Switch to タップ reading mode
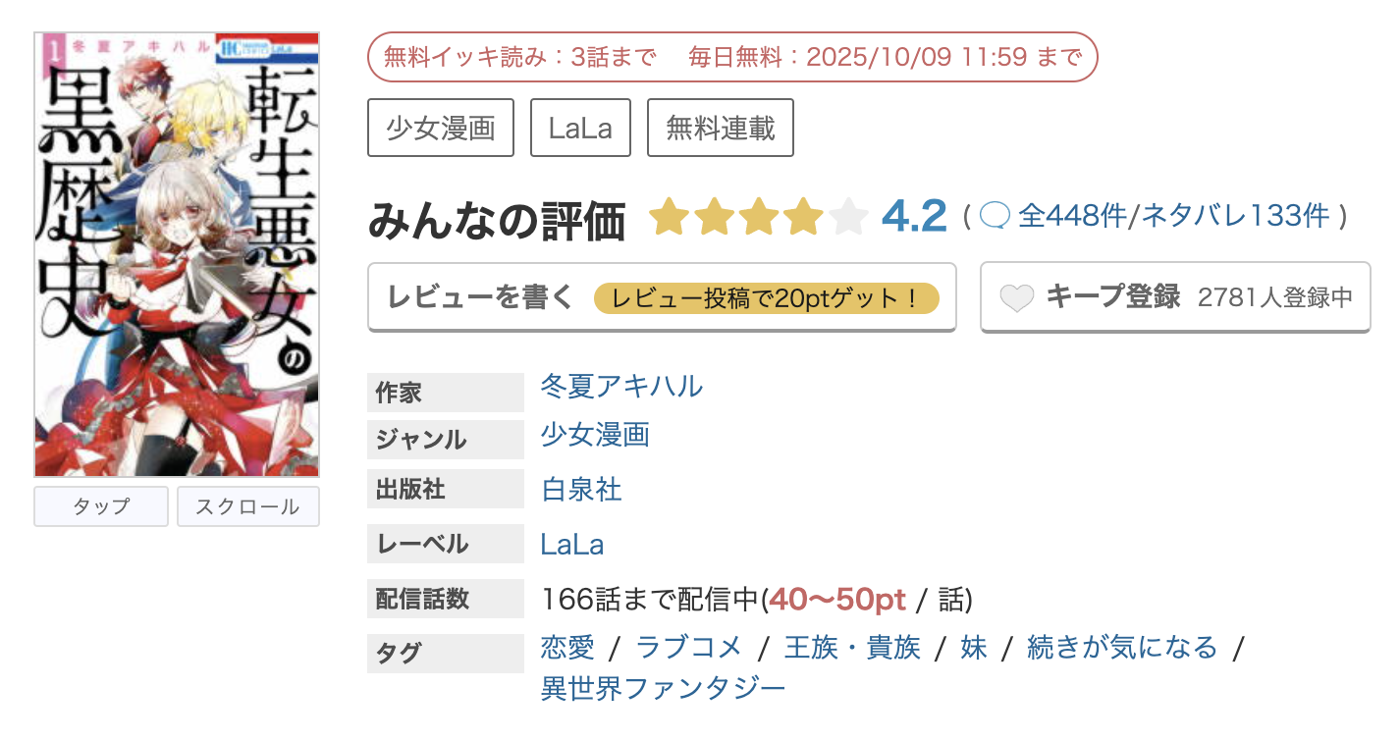Image resolution: width=1400 pixels, height=740 pixels. tap(100, 505)
